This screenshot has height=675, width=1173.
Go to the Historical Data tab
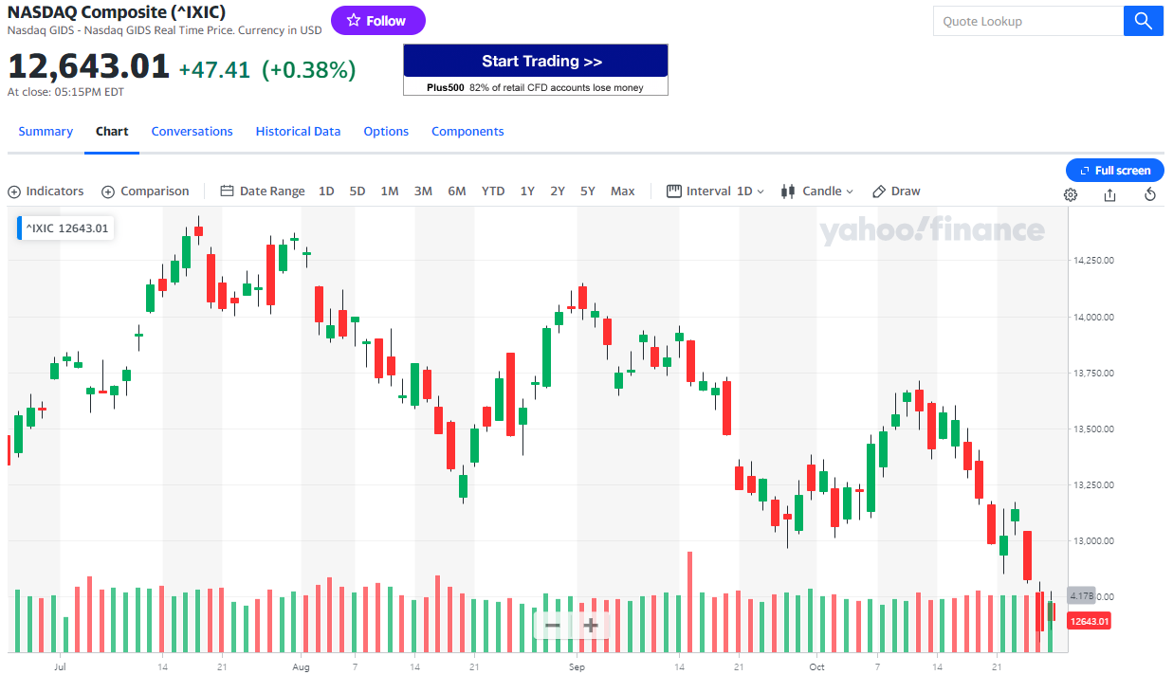(x=298, y=132)
